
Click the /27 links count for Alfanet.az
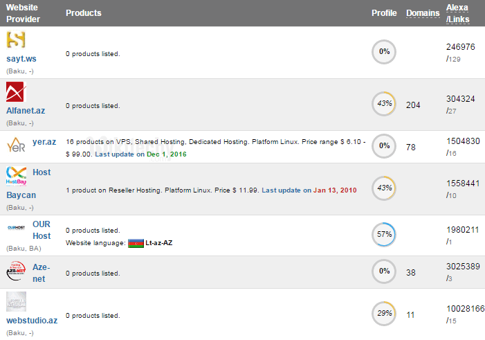coord(451,111)
